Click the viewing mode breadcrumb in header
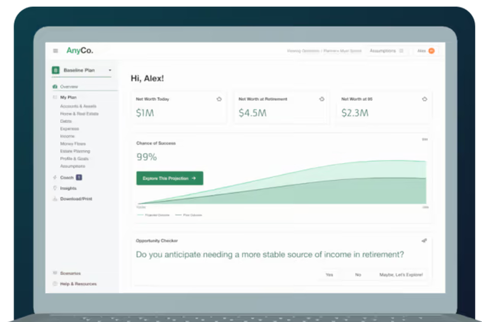 pyautogui.click(x=324, y=51)
